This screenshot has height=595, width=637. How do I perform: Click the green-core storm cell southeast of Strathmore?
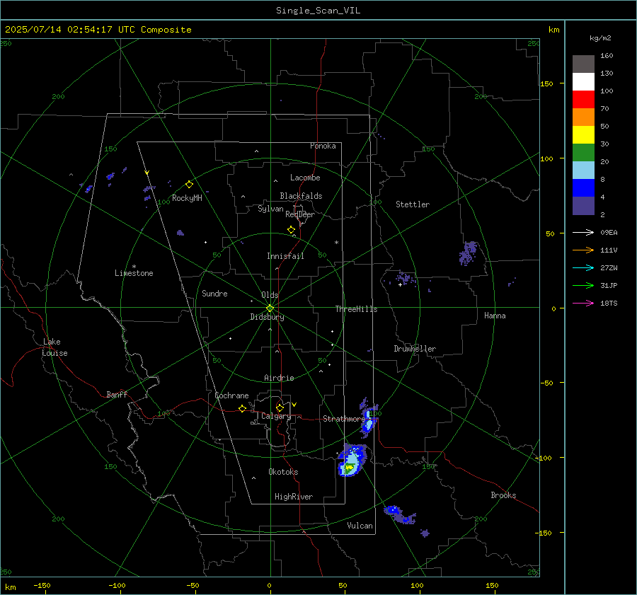tap(351, 461)
